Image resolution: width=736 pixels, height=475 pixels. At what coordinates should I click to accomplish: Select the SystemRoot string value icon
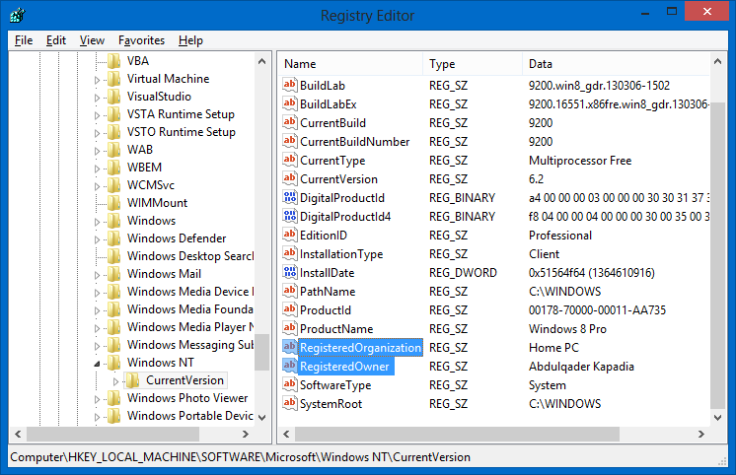click(290, 404)
